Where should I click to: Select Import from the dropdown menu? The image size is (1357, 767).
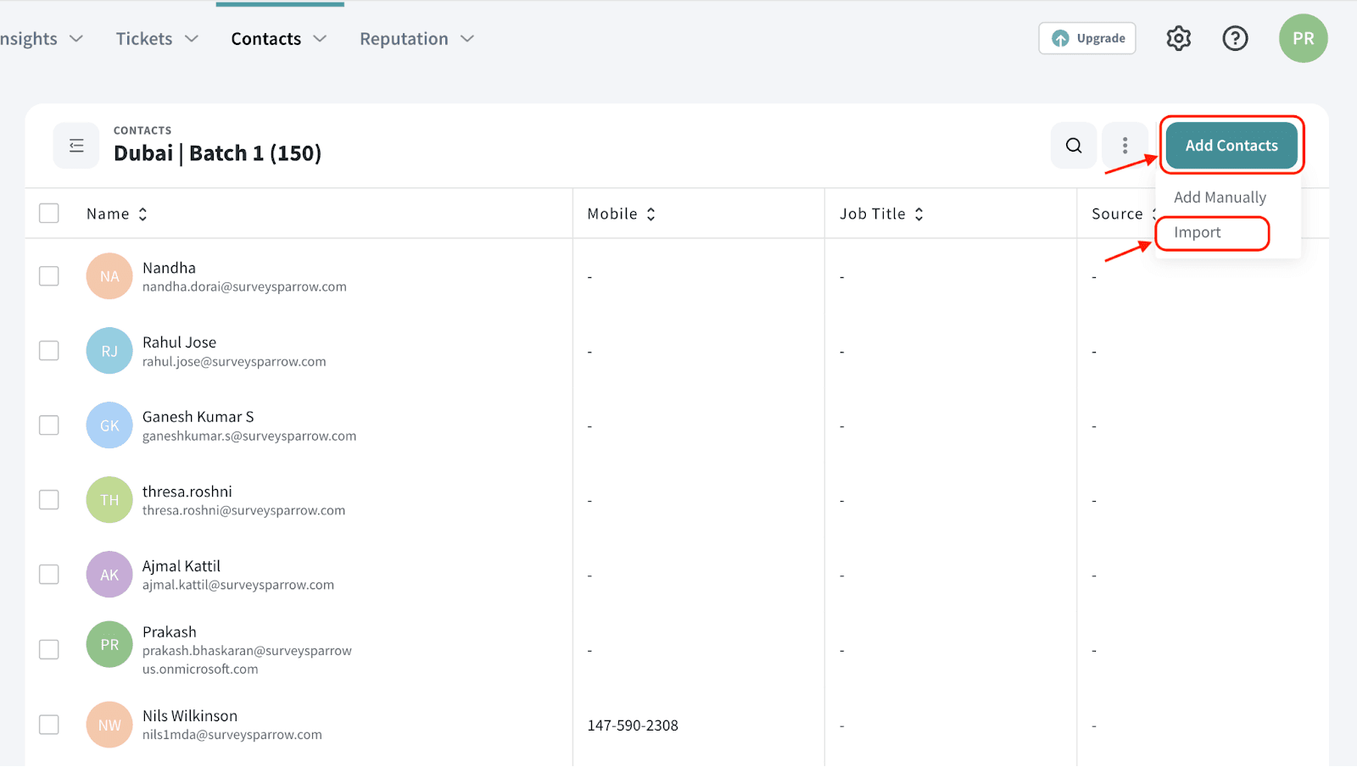1198,233
